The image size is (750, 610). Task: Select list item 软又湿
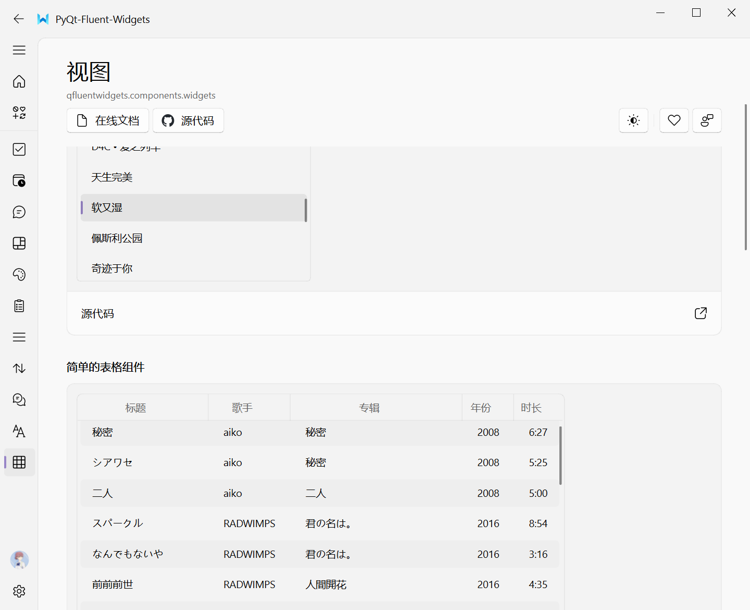point(193,208)
